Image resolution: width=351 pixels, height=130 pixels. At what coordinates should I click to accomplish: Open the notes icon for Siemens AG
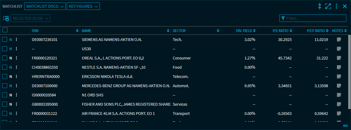339,39
